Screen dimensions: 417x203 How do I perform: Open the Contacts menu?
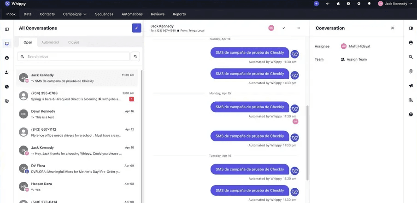[x=47, y=14]
